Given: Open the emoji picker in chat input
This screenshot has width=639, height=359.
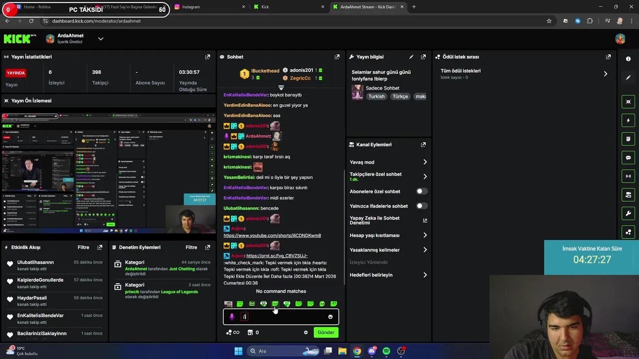Looking at the screenshot, I should [330, 317].
